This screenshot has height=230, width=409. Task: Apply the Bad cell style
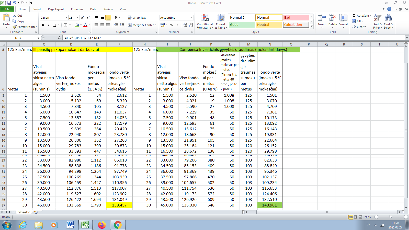(296, 18)
